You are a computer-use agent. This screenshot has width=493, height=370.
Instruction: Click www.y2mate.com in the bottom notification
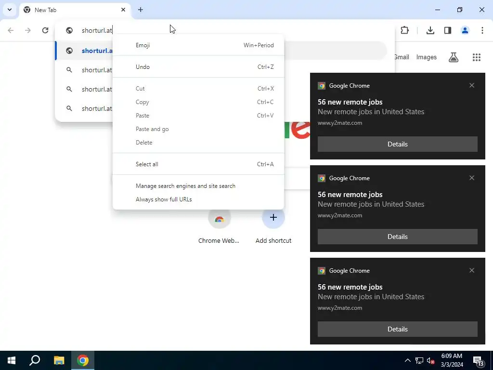click(340, 308)
